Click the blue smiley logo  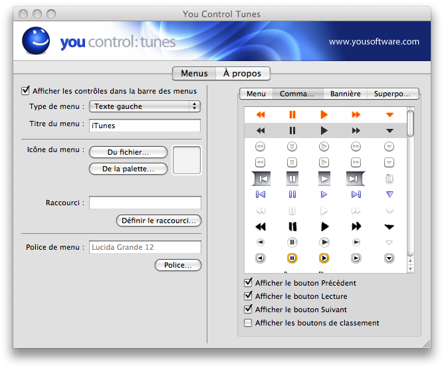36,41
